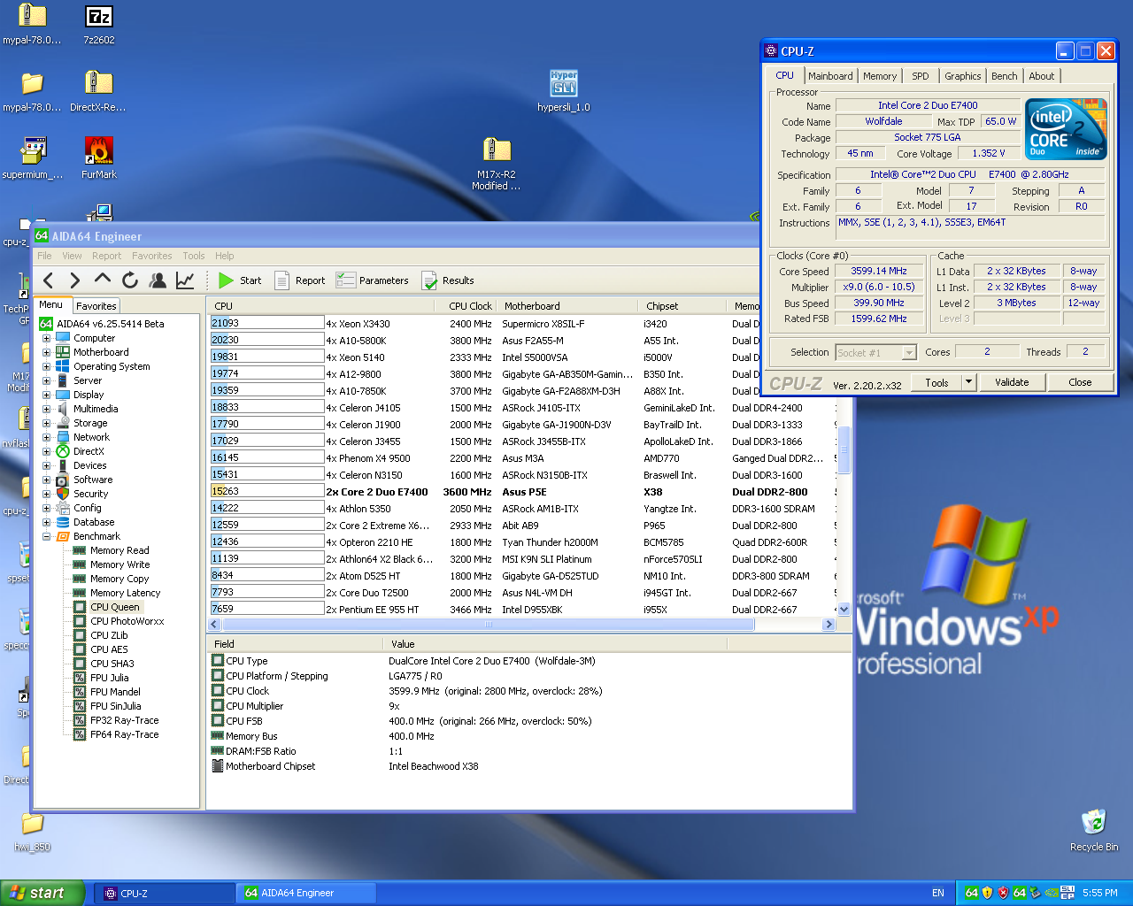The width and height of the screenshot is (1133, 906).
Task: Expand the Motherboard tree node
Action: click(46, 352)
